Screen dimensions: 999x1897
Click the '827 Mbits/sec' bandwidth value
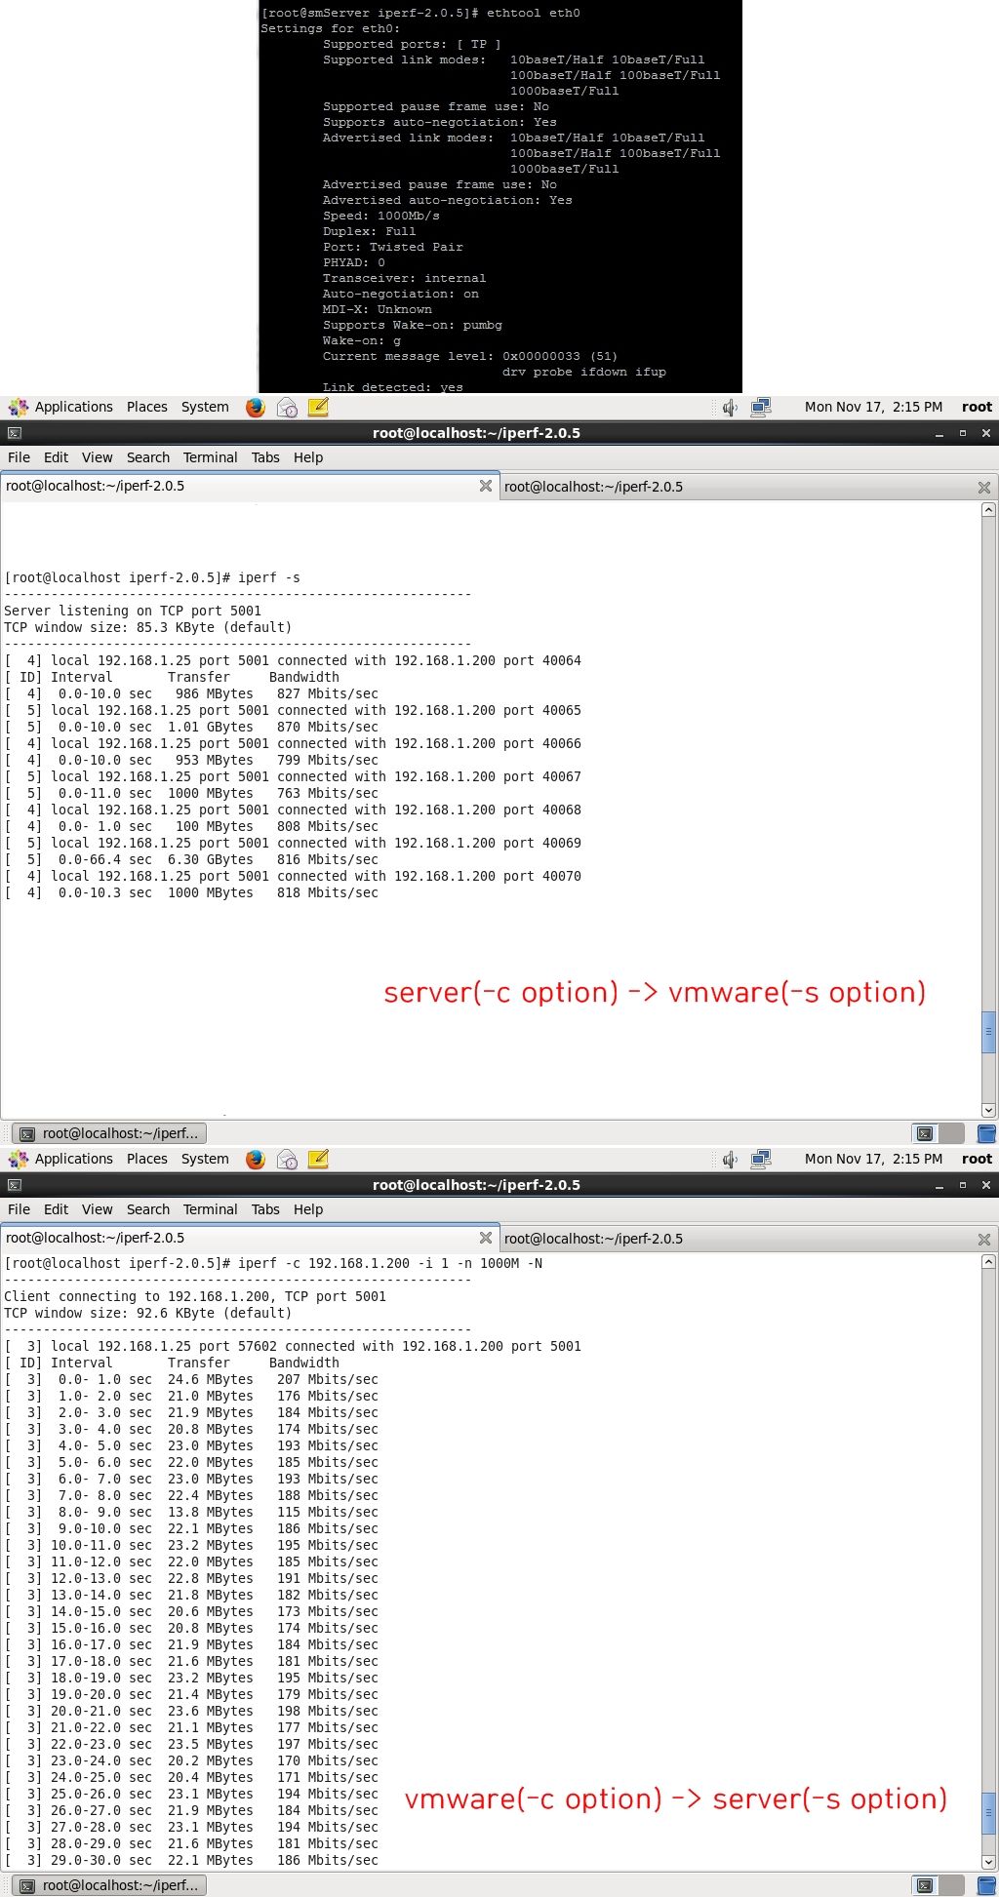click(x=327, y=694)
